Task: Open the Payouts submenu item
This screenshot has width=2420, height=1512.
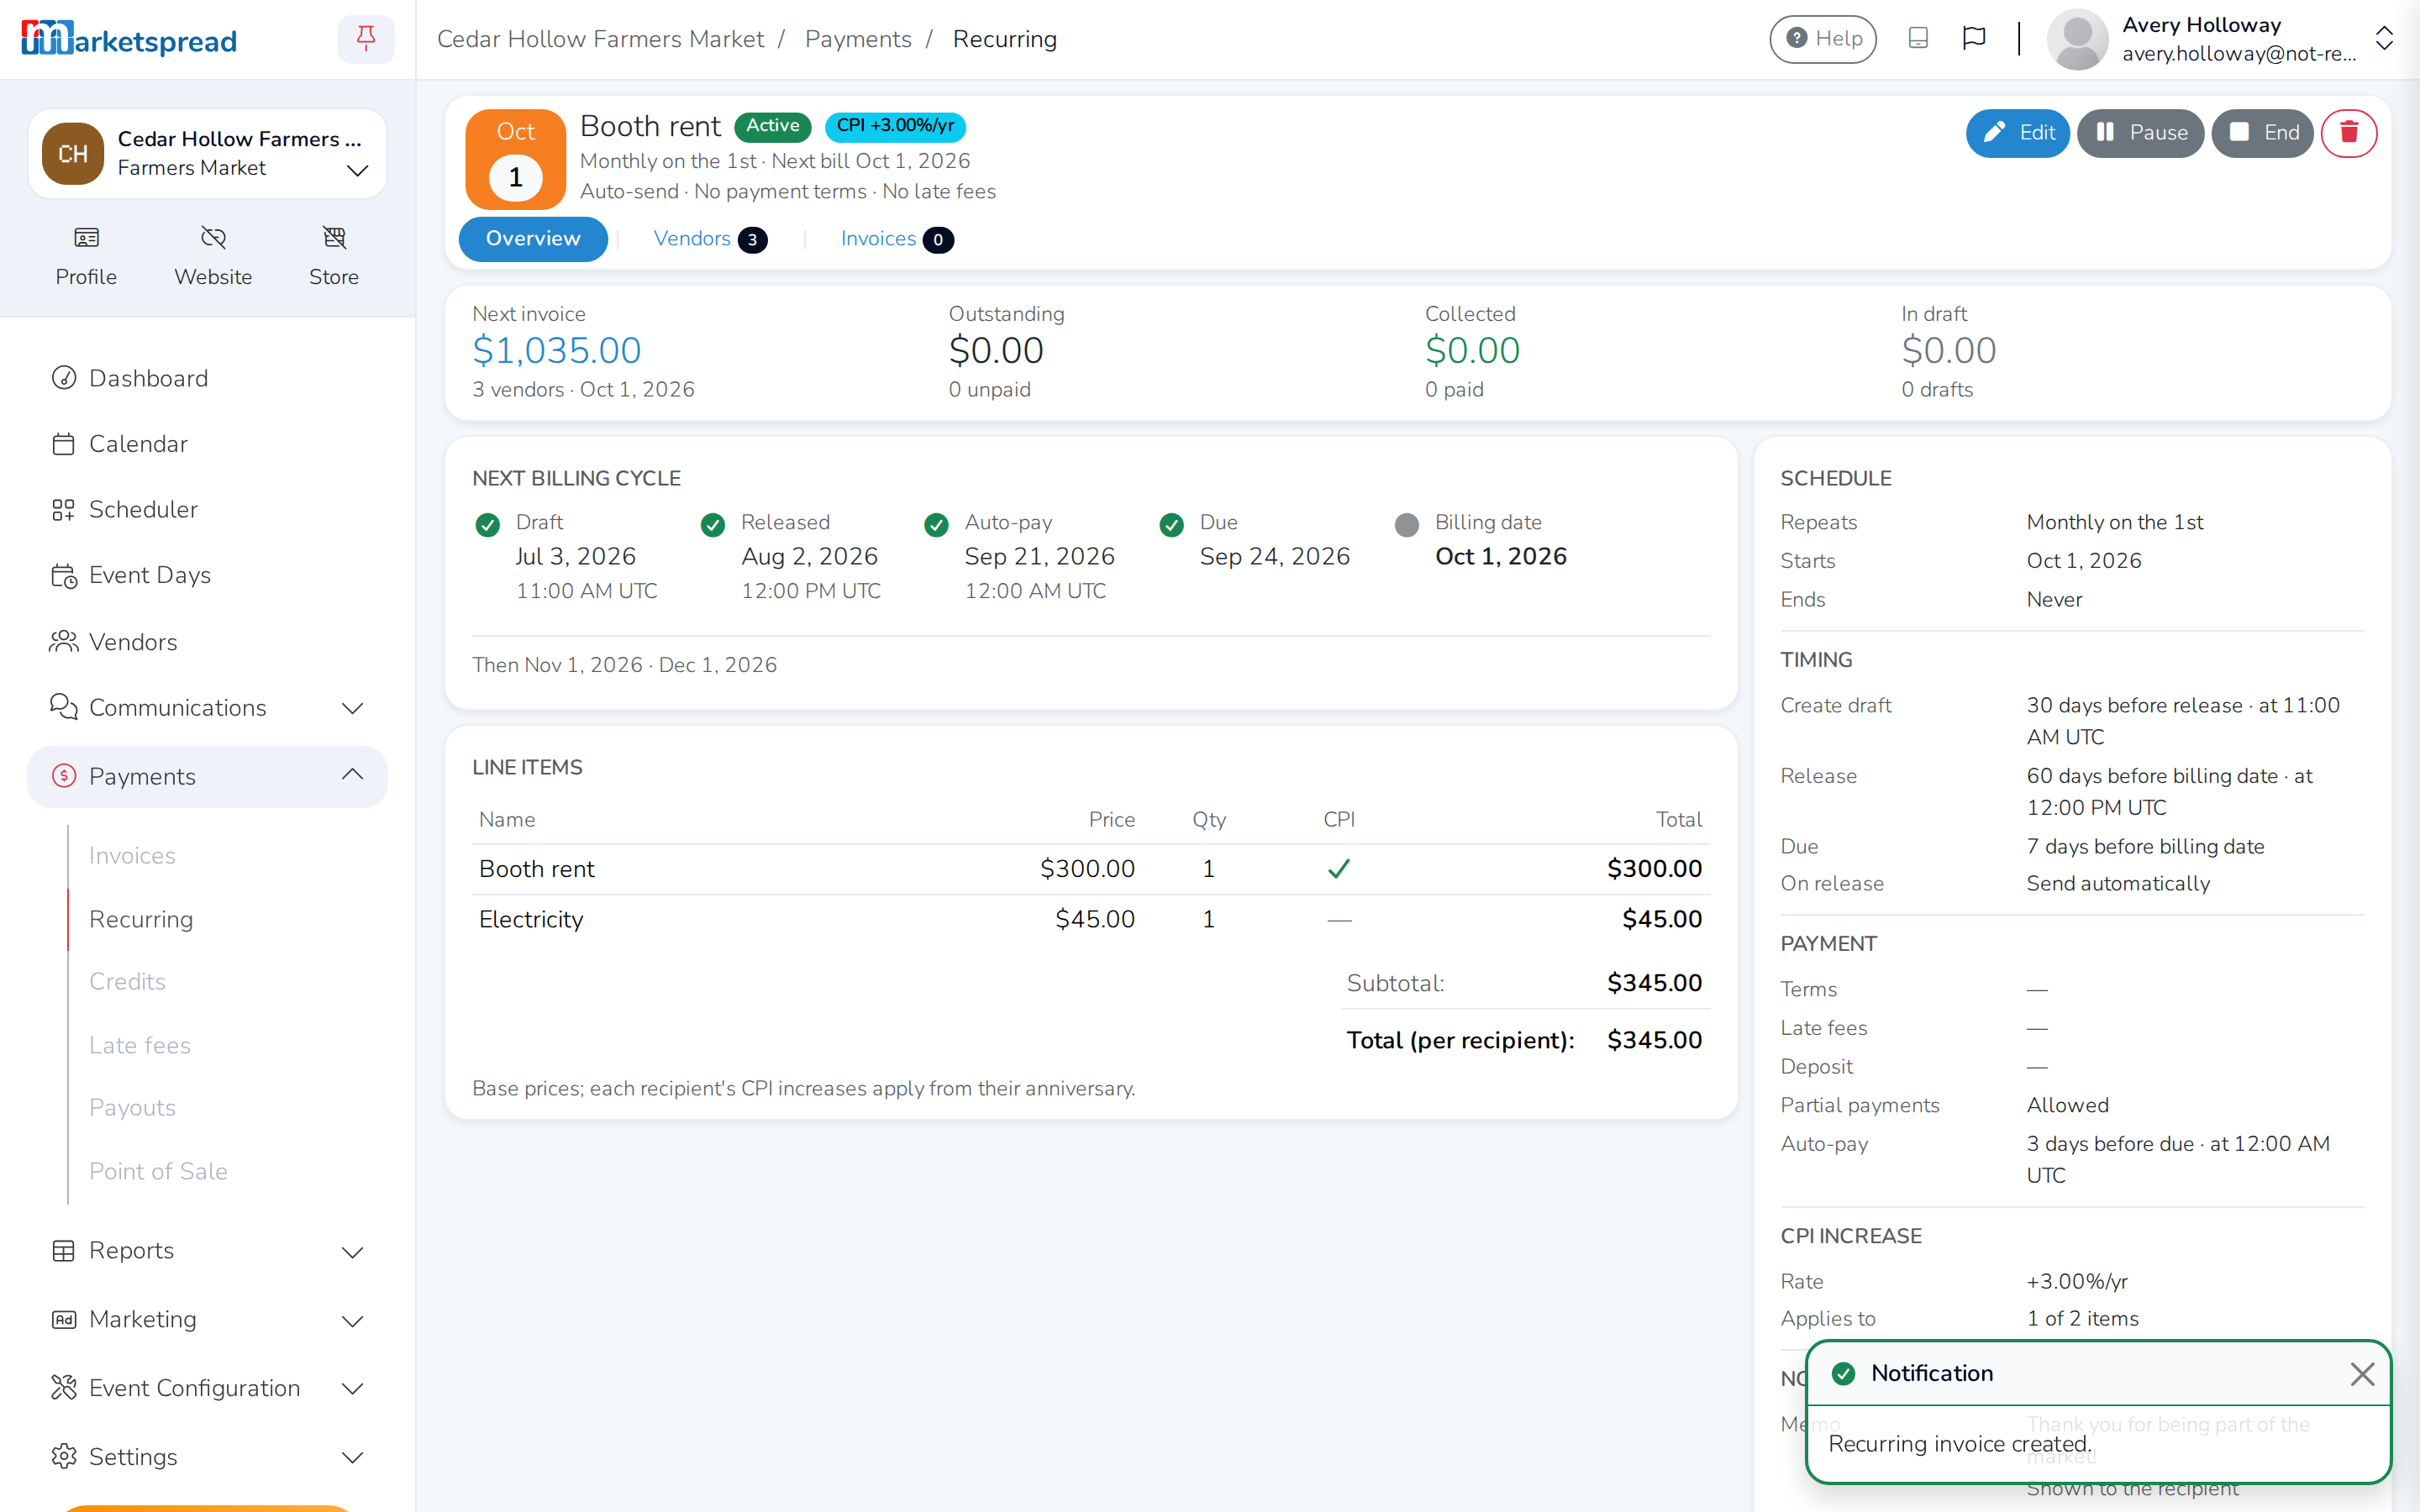Action: tap(132, 1108)
